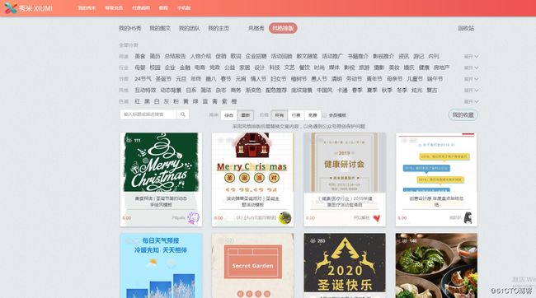Switch to 我的H5秀 tab
The height and width of the screenshot is (298, 536).
tap(130, 28)
